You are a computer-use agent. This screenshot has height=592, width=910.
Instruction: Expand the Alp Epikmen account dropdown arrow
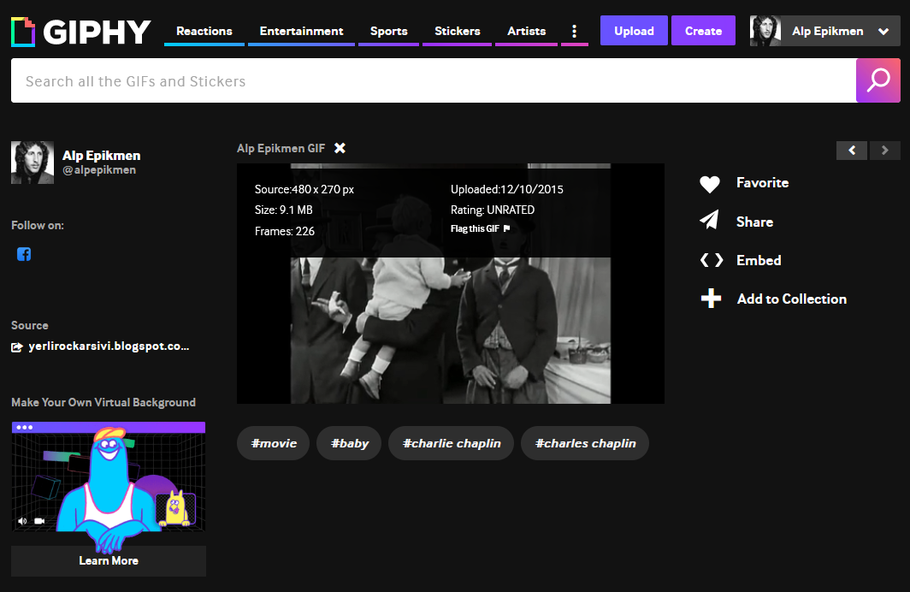coord(883,32)
